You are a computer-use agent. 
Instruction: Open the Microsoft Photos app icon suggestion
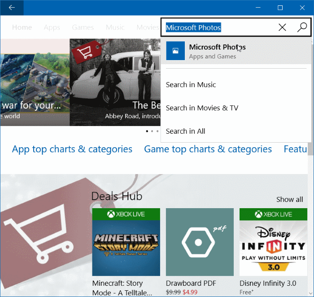pos(175,51)
